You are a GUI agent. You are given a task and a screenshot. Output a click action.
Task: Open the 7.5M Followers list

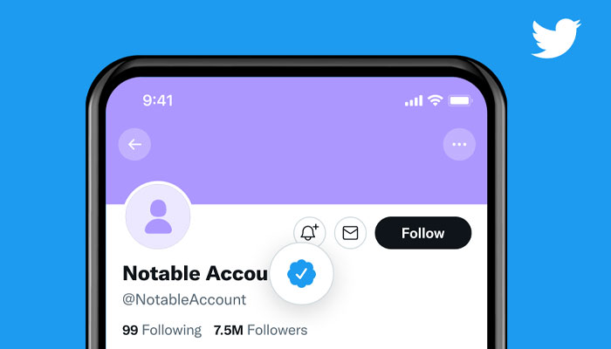click(260, 331)
